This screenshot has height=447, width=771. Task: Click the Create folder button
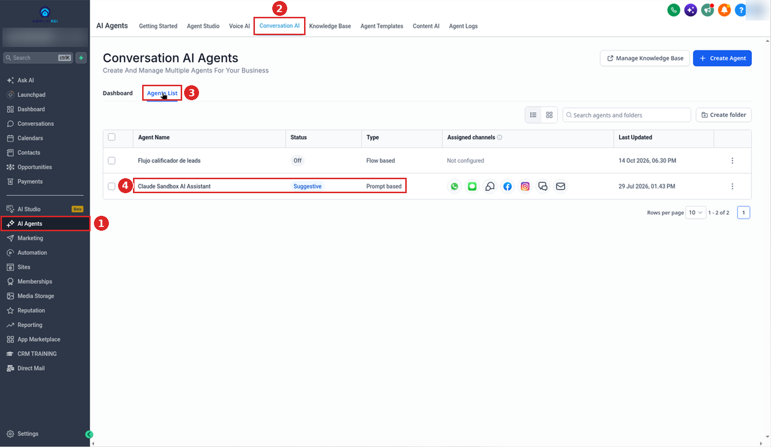[724, 115]
